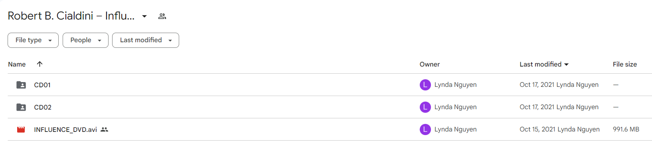Screen dimensions: 652x155
Task: Select the INFLUENCE_DVD.avi file
Action: click(x=65, y=129)
